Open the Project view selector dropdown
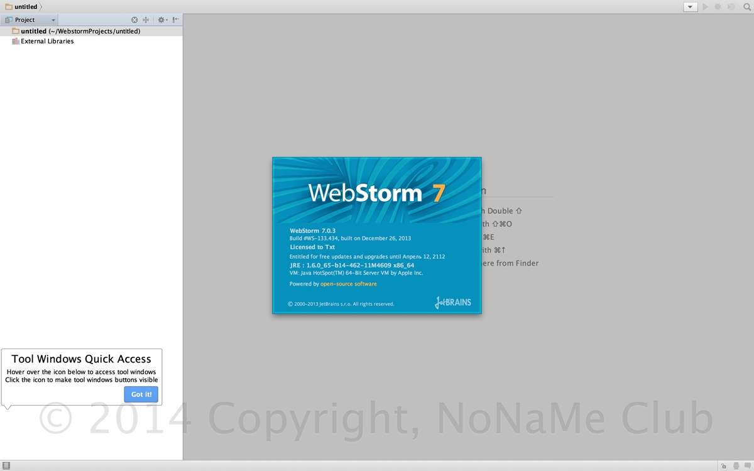This screenshot has height=471, width=754. click(x=31, y=20)
